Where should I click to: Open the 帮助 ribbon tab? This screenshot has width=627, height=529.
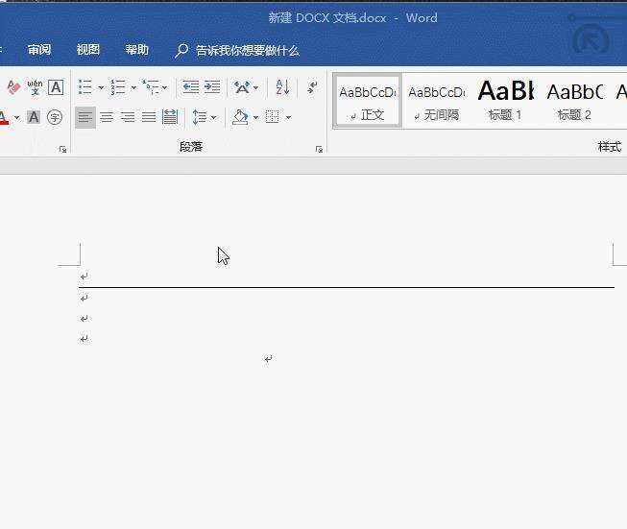136,50
